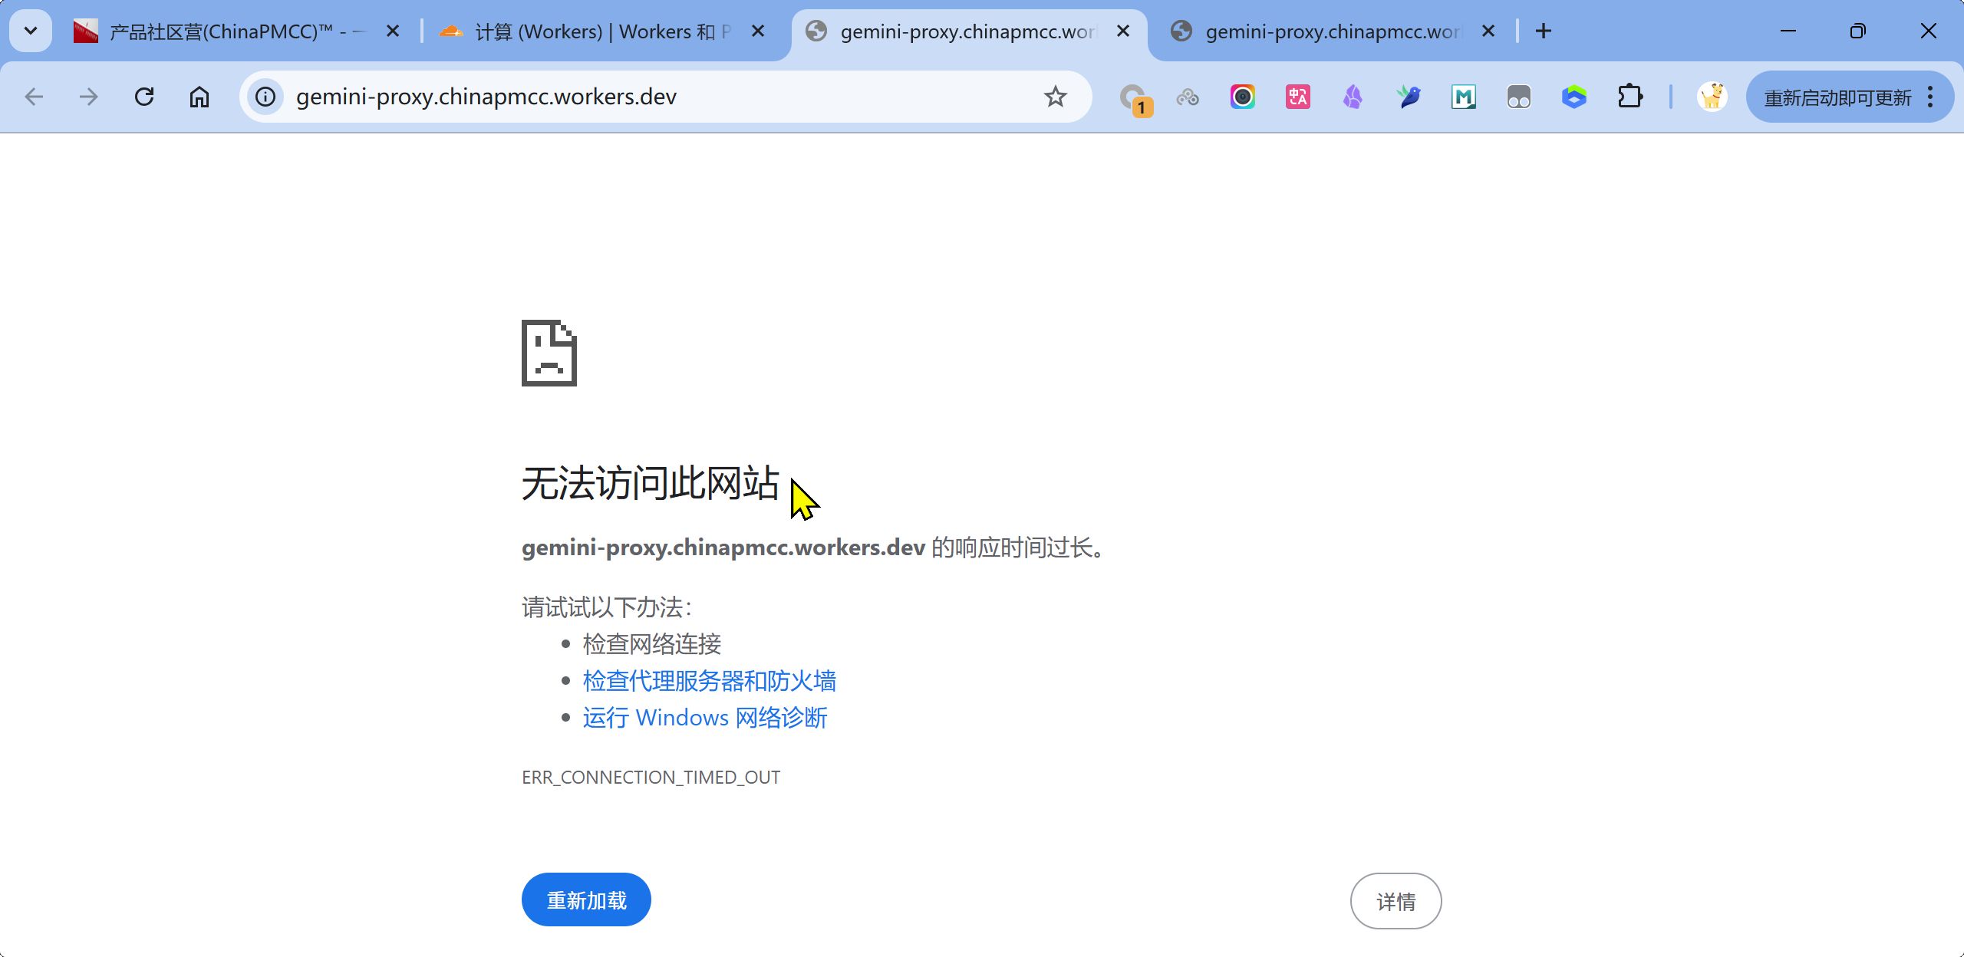View site information in address bar
Screen dimensions: 1964x957
[265, 97]
